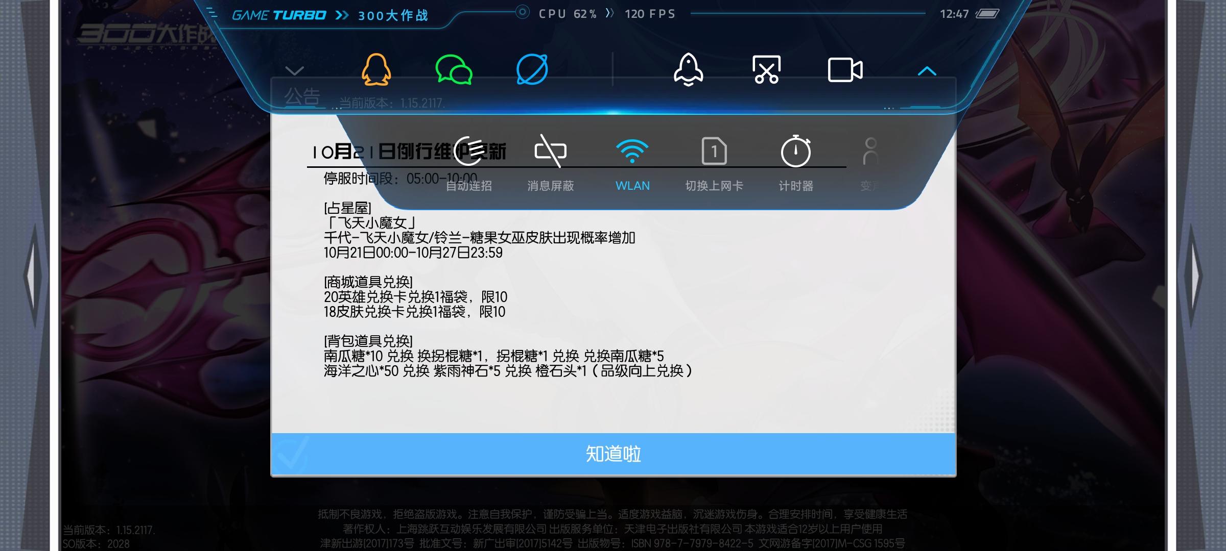Screen dimensions: 1226x551
Task: Tap the rocket speed boost icon
Action: point(689,69)
